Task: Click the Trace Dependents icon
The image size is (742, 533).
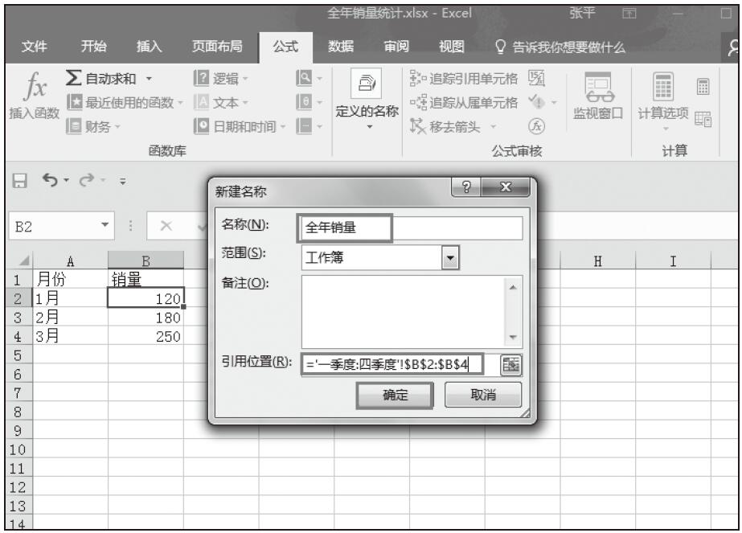Action: click(417, 101)
